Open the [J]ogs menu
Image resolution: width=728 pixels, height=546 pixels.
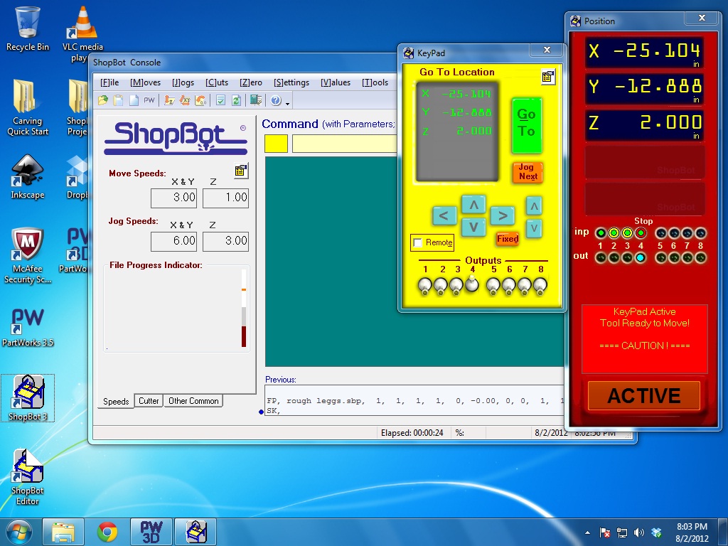(x=183, y=82)
